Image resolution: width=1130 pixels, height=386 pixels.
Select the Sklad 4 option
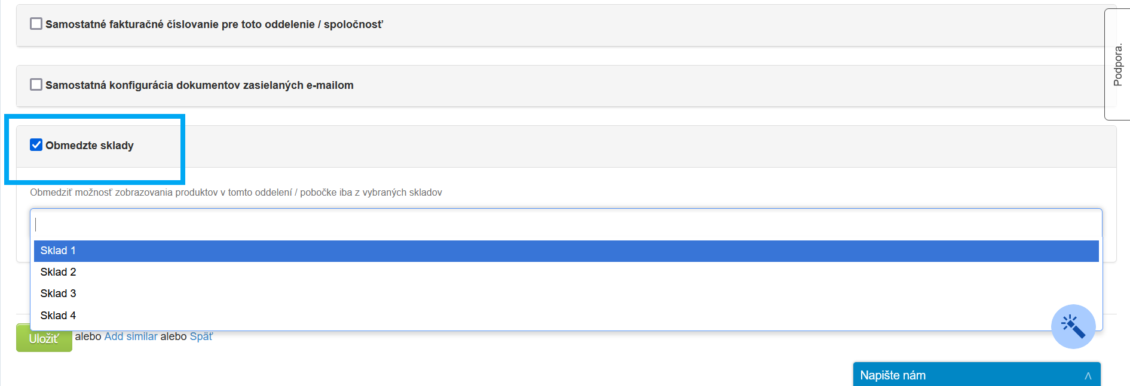tap(58, 316)
